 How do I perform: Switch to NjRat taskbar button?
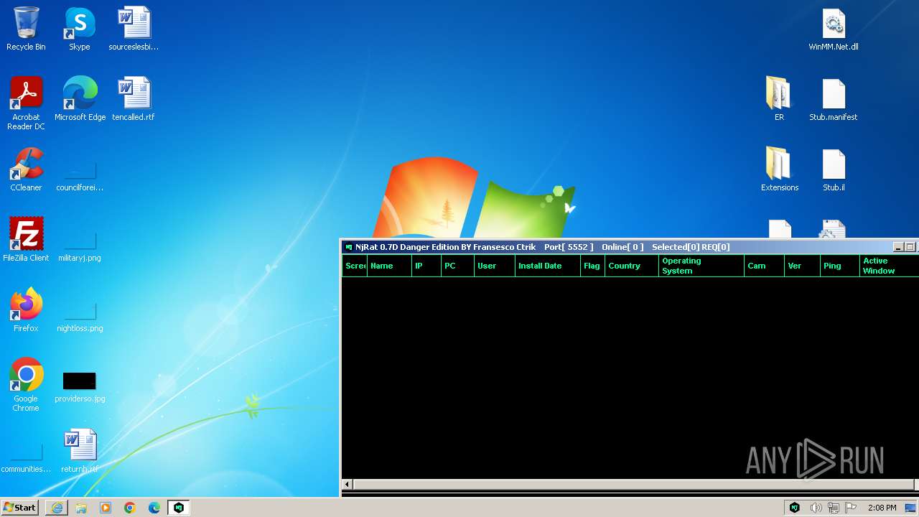pos(179,508)
